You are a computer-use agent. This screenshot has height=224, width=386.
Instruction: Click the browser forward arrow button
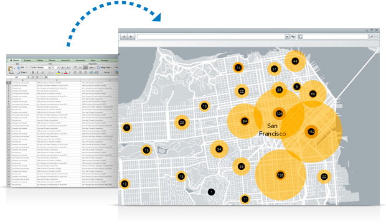click(x=131, y=37)
